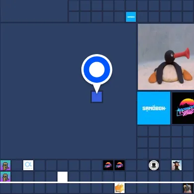Open the large Sandbox logo estate
This screenshot has width=194, height=194.
pos(154,108)
